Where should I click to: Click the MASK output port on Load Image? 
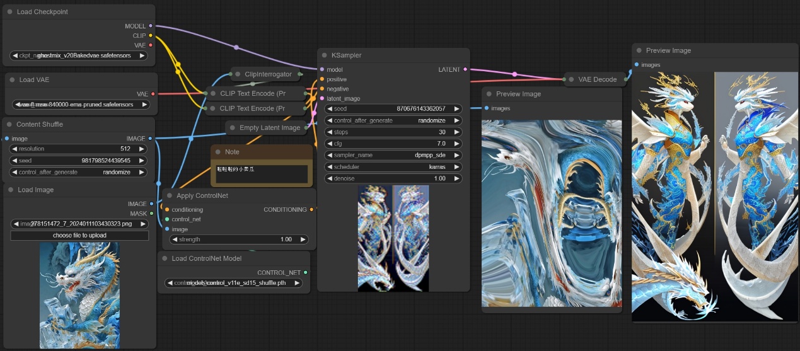(x=151, y=214)
